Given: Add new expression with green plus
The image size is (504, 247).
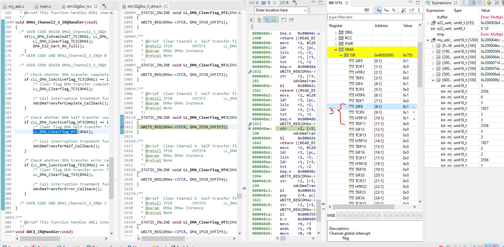Looking at the screenshot, I should point(489,3).
